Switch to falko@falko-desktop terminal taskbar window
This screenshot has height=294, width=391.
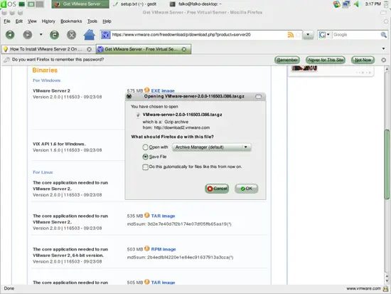pyautogui.click(x=195, y=4)
